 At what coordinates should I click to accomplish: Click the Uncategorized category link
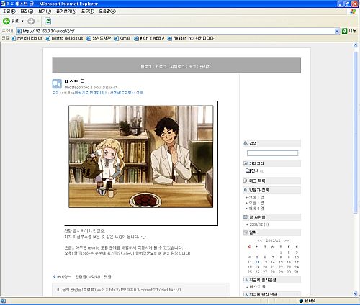(x=77, y=88)
